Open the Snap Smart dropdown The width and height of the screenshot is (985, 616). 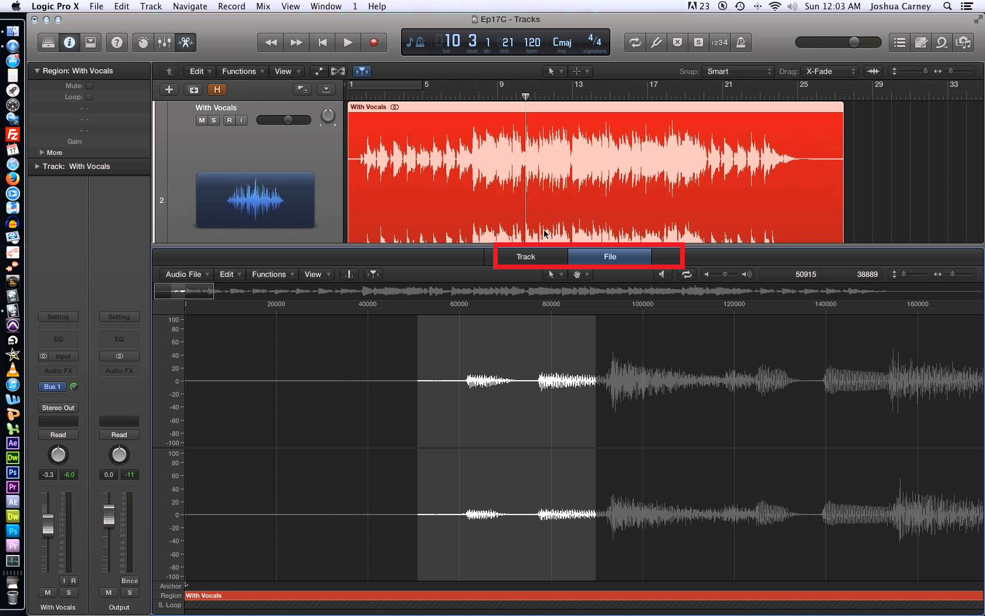click(x=739, y=71)
